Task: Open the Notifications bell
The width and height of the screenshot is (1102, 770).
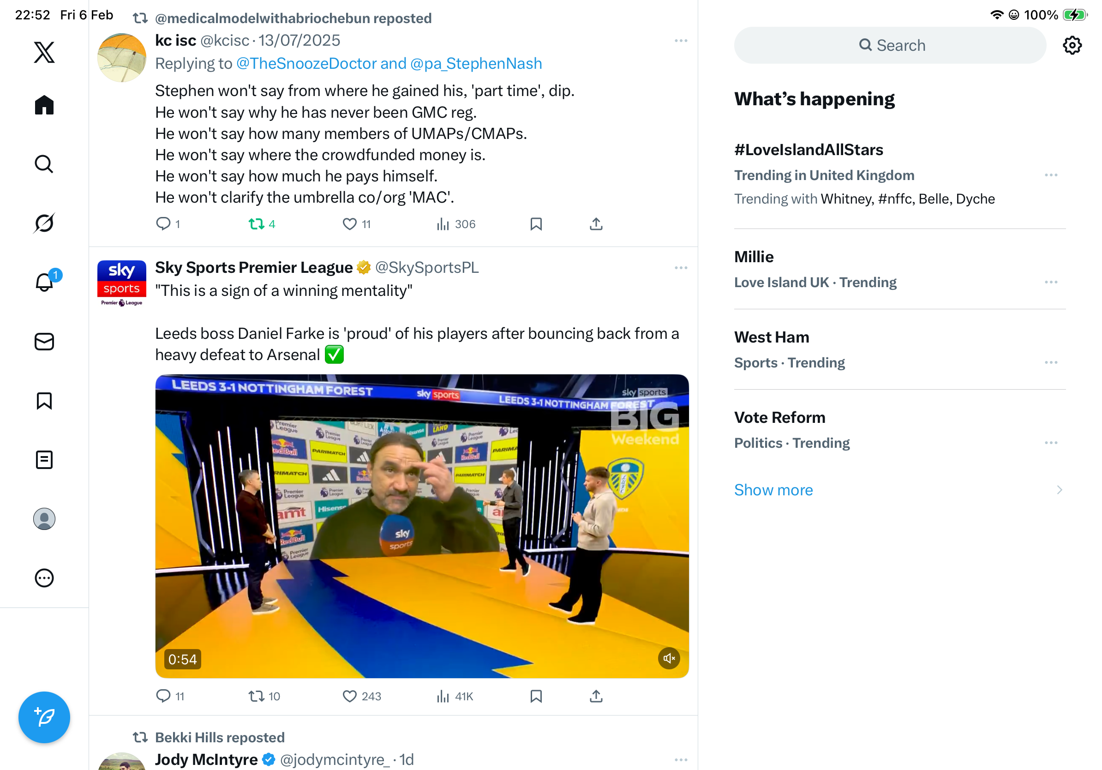Action: 44,282
